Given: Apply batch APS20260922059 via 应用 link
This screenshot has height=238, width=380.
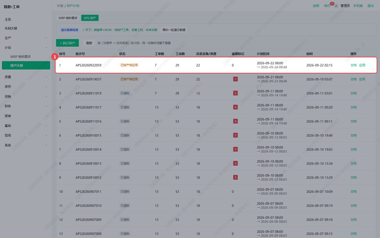Looking at the screenshot, I should pos(362,65).
